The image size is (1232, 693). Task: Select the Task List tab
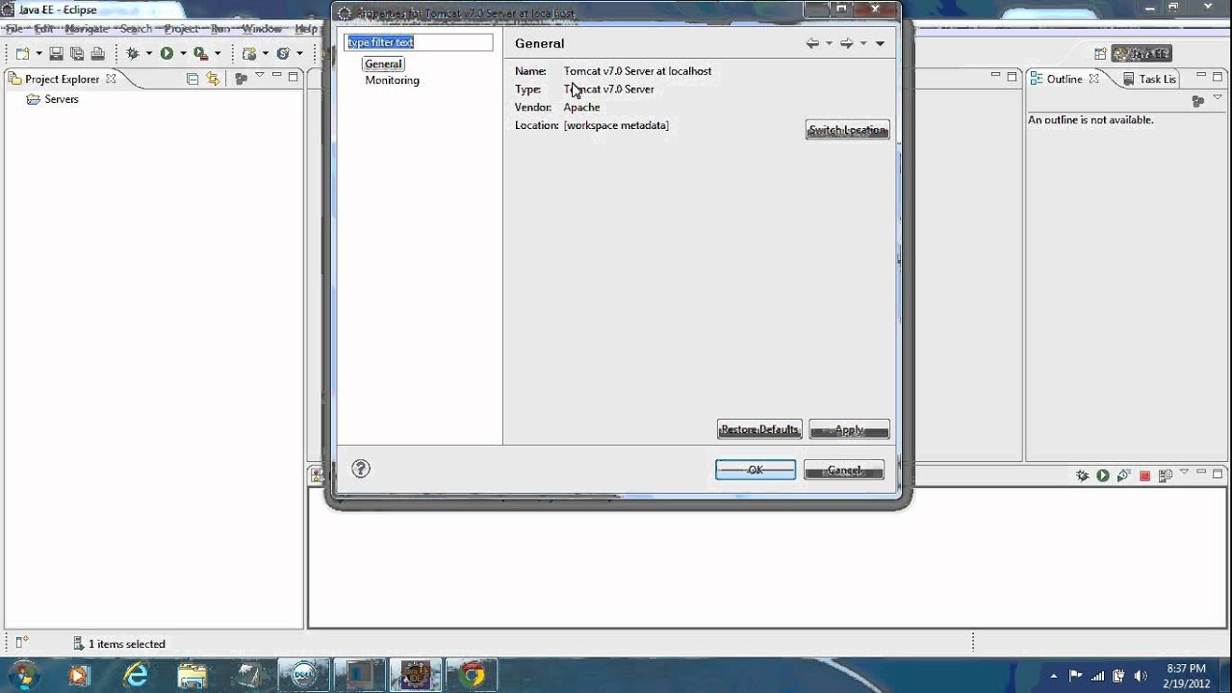1150,79
